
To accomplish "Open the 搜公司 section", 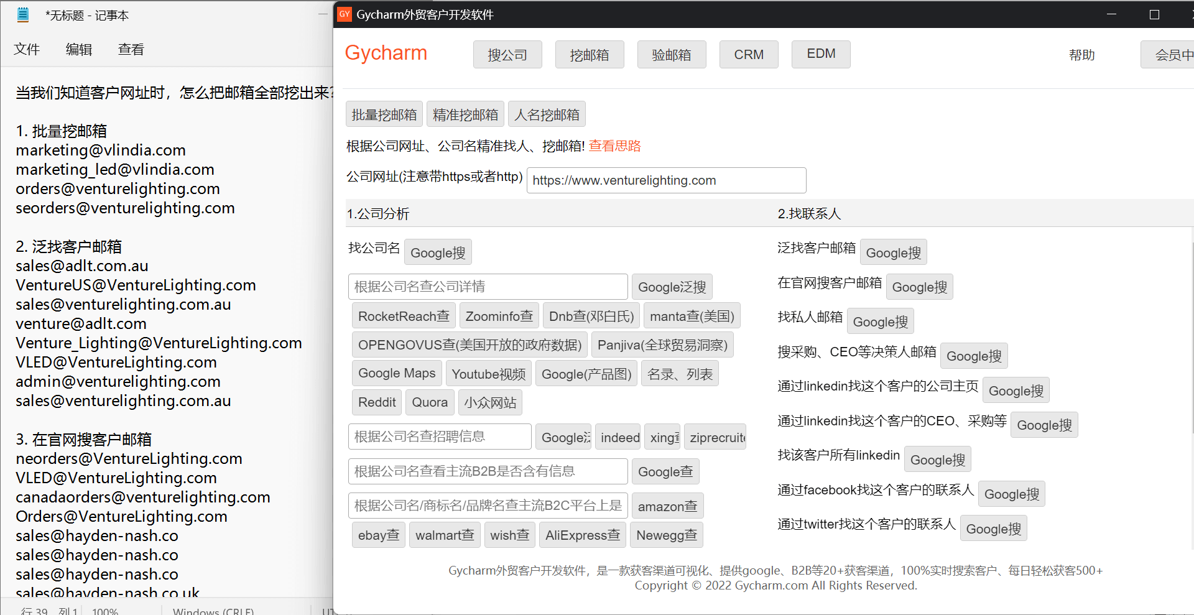I will pyautogui.click(x=507, y=55).
